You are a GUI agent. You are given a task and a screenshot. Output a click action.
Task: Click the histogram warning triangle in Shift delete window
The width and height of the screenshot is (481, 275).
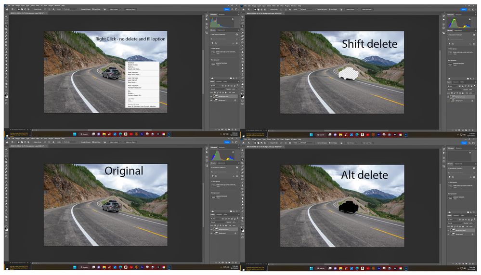(x=469, y=19)
